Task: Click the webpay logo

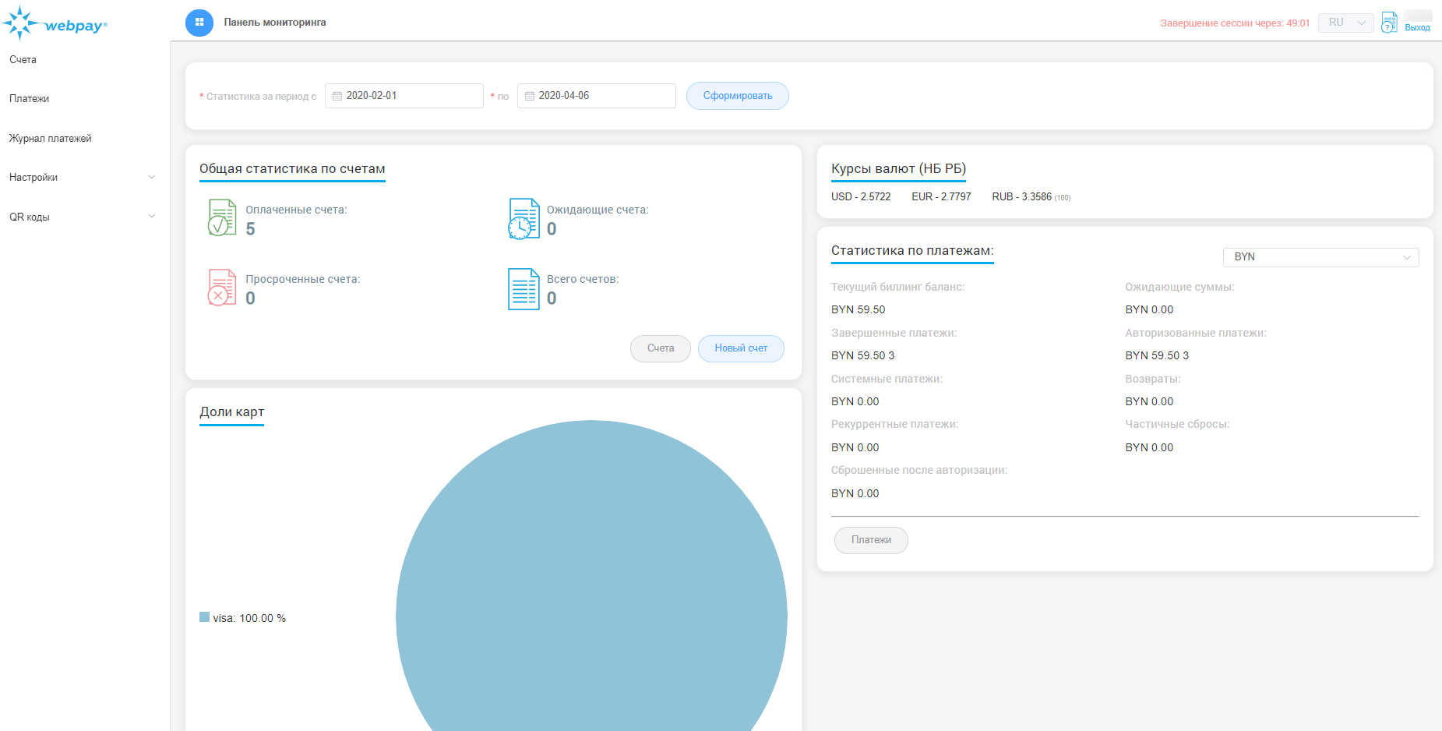Action: pos(55,24)
